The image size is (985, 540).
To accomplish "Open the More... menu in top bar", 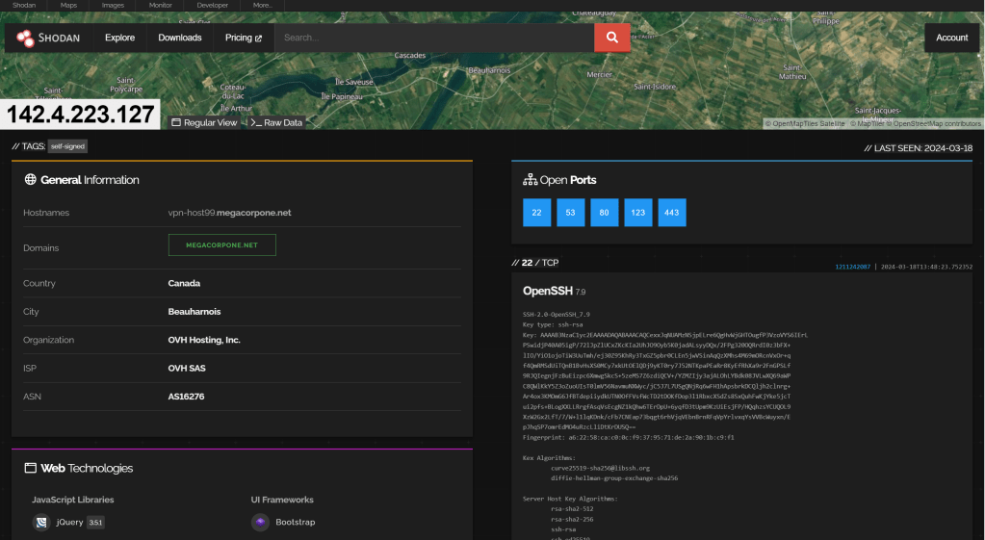I will click(263, 5).
